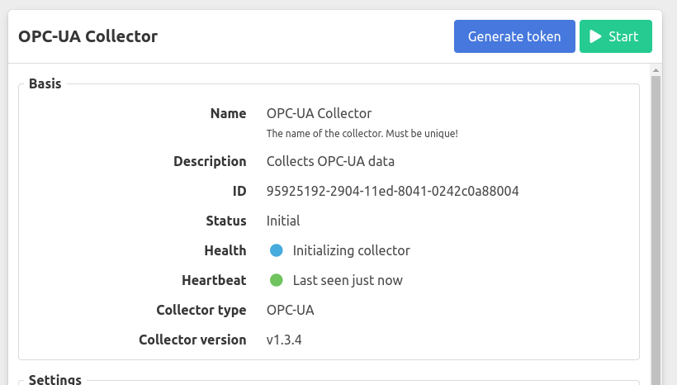This screenshot has height=385, width=677.
Task: Click the 'Description' field label
Action: 210,161
